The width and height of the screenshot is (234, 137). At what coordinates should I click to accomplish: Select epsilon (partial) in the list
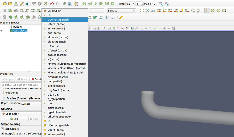65,55
